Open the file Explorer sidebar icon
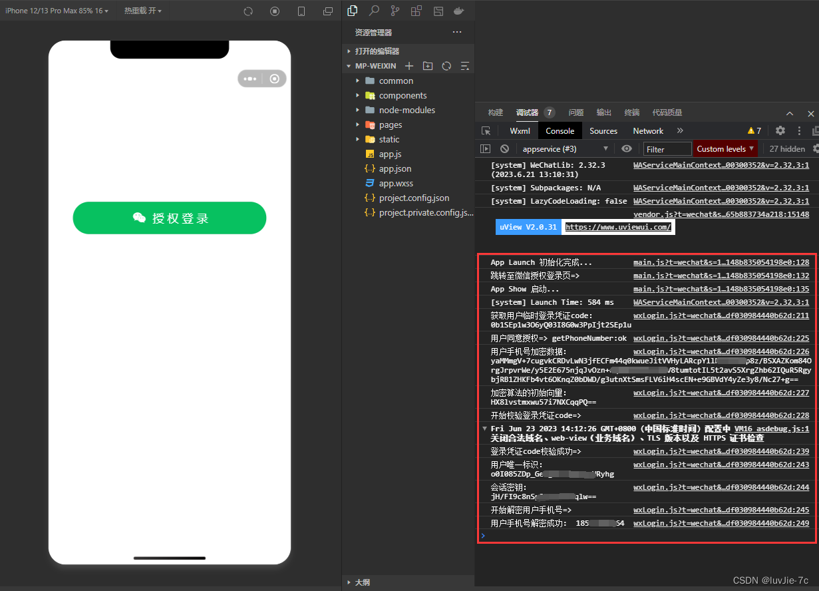The width and height of the screenshot is (819, 591). coord(353,11)
